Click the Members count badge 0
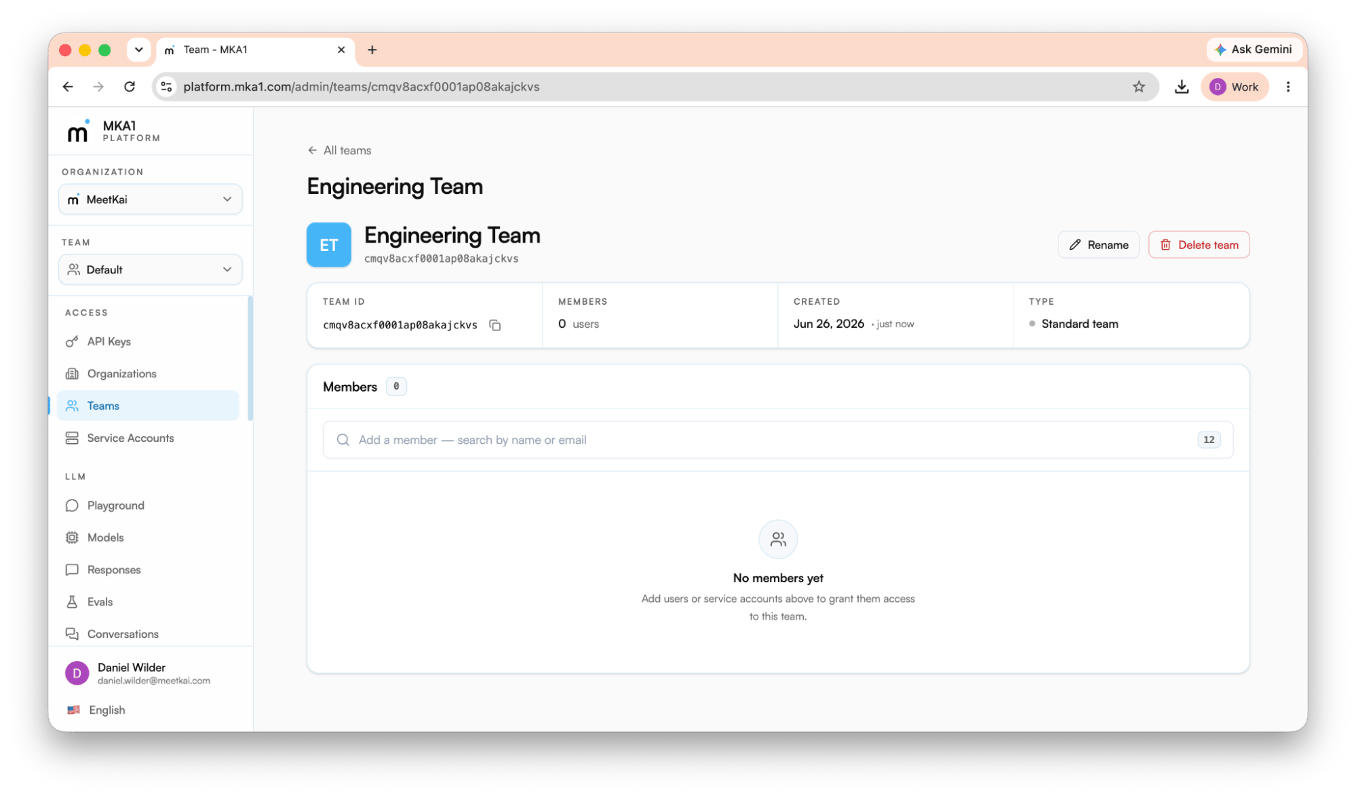Screen dimensions: 1356x796 (x=396, y=387)
